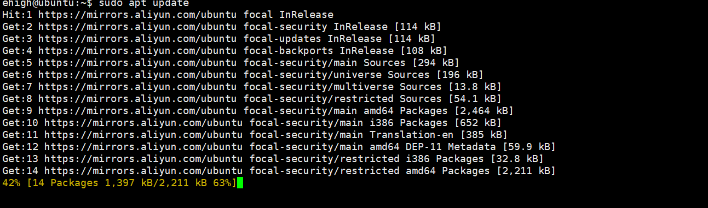Click 'focal-security/multiverse Sources' text
This screenshot has height=208, width=708.
coord(342,86)
